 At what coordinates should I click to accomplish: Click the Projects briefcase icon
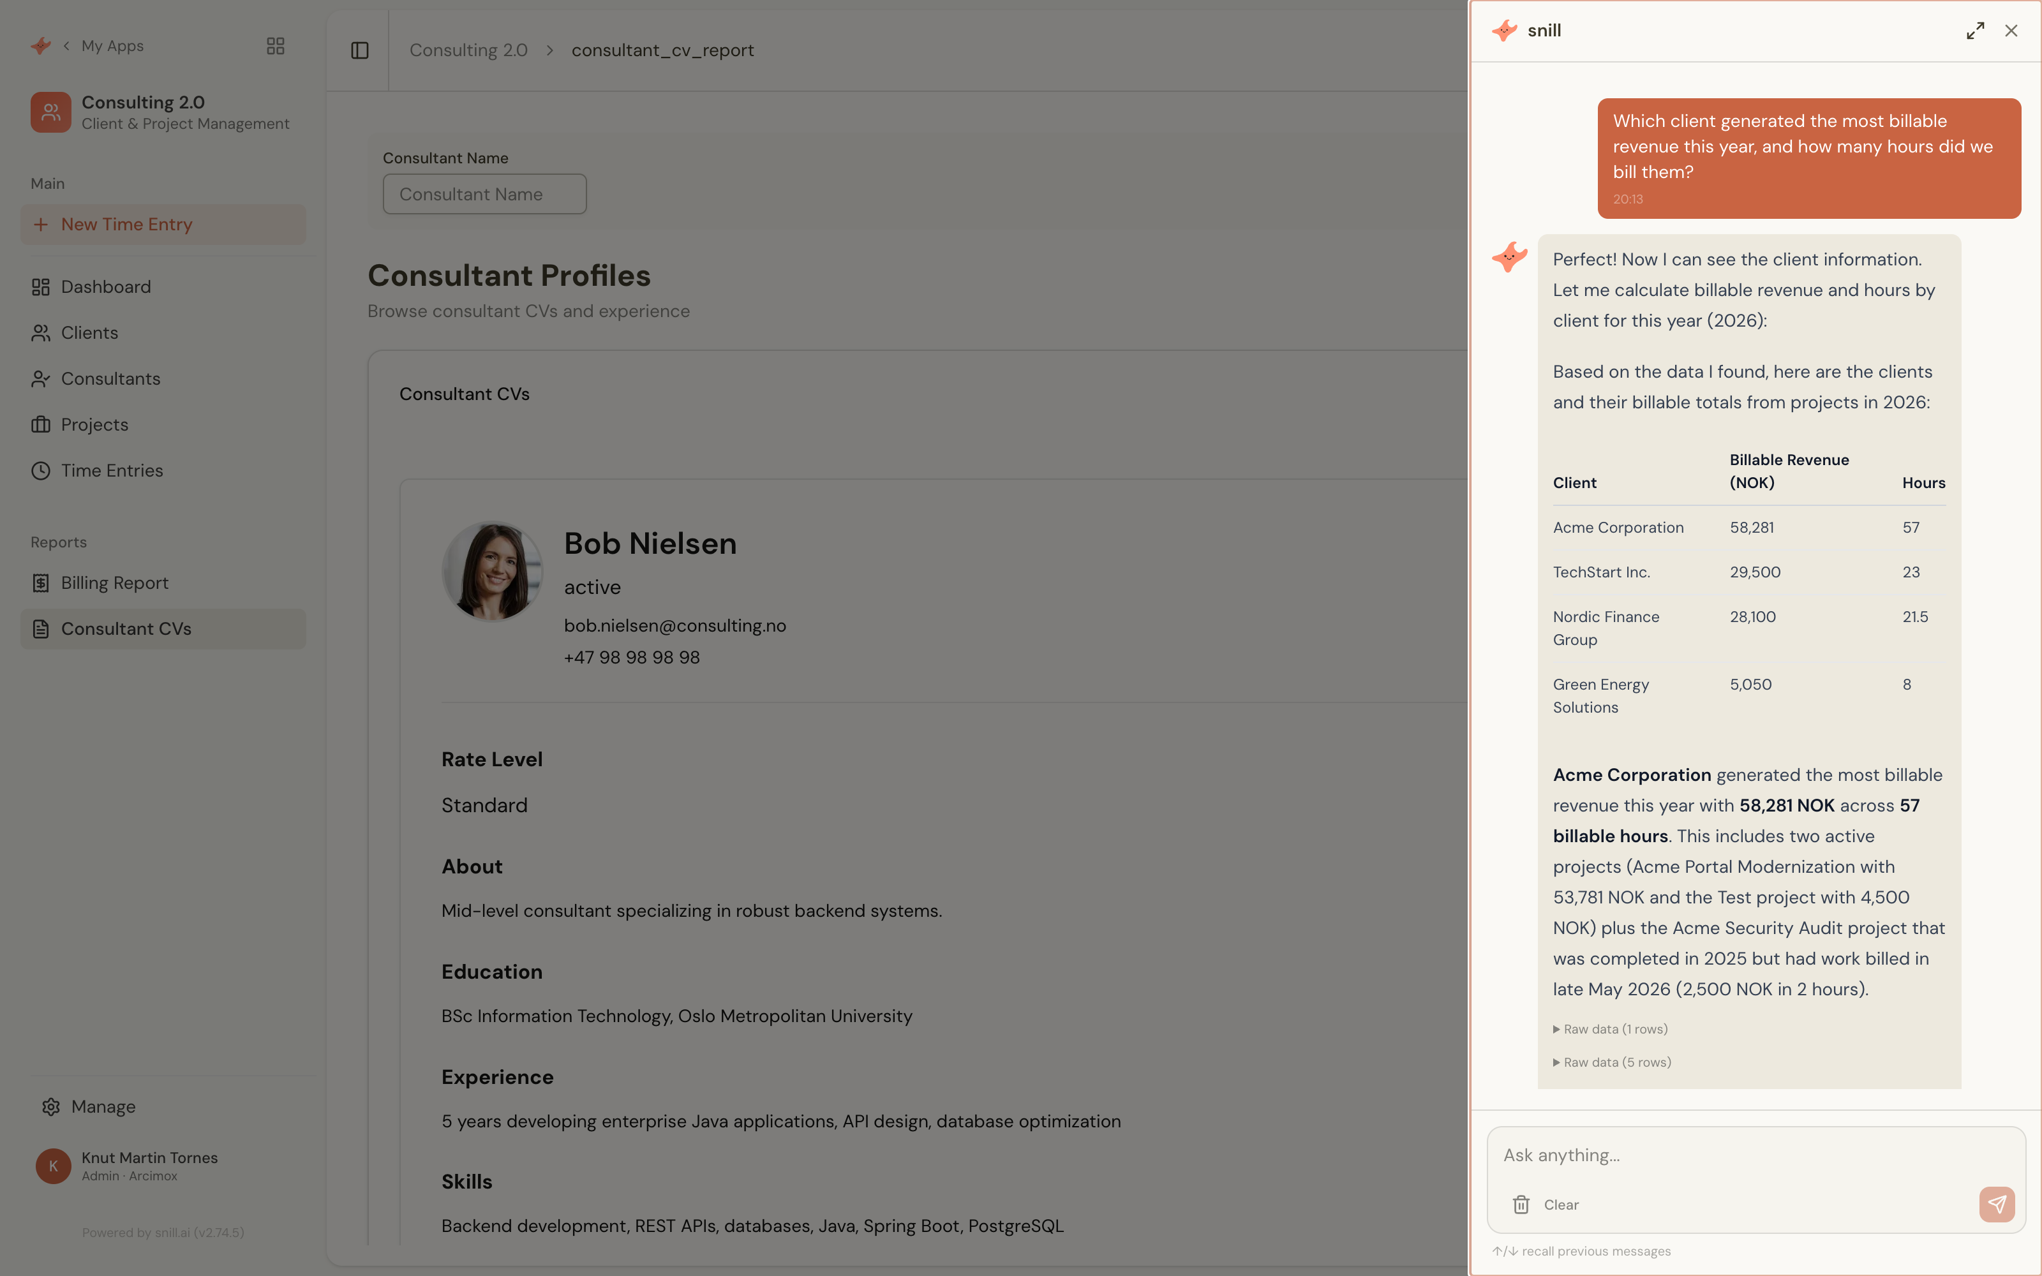coord(40,424)
